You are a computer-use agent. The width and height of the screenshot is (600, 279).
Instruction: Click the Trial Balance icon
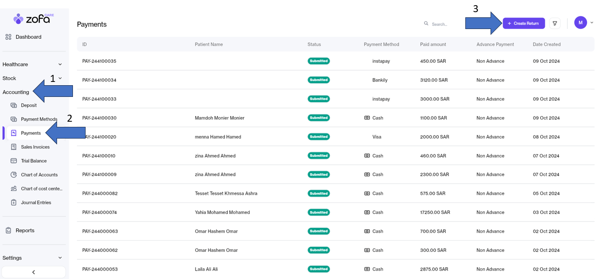click(x=14, y=161)
